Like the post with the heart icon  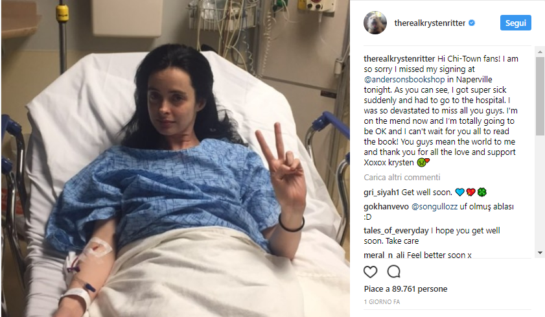[370, 272]
